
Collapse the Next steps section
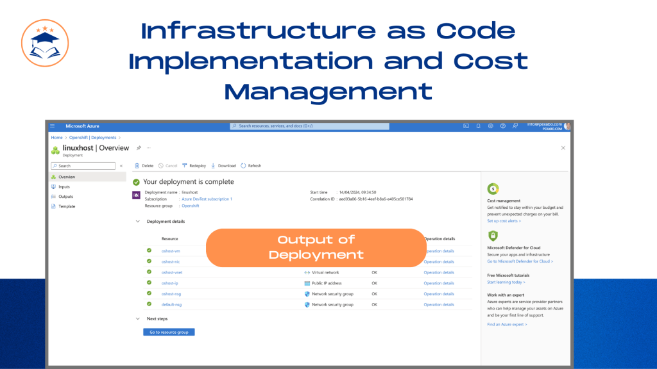tap(138, 319)
